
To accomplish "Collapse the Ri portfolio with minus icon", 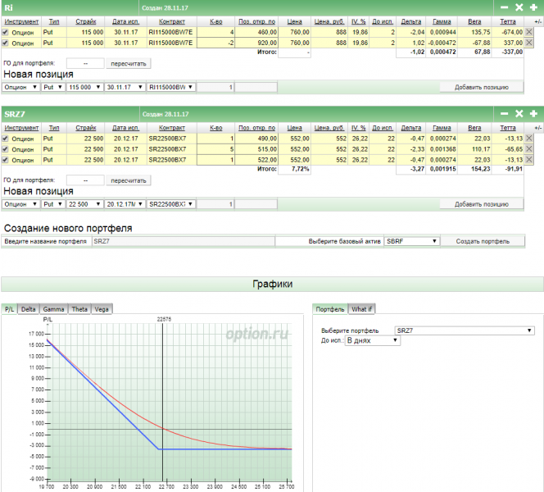I will (505, 7).
